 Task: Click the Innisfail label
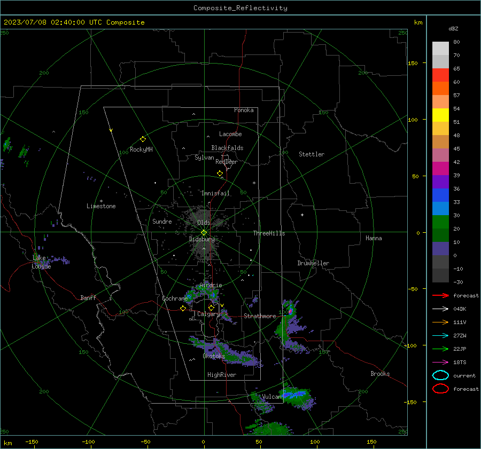coord(216,193)
